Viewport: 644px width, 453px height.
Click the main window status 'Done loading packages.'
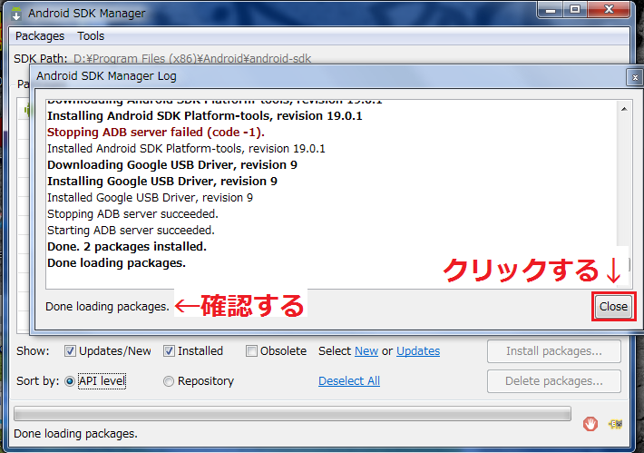[x=75, y=434]
